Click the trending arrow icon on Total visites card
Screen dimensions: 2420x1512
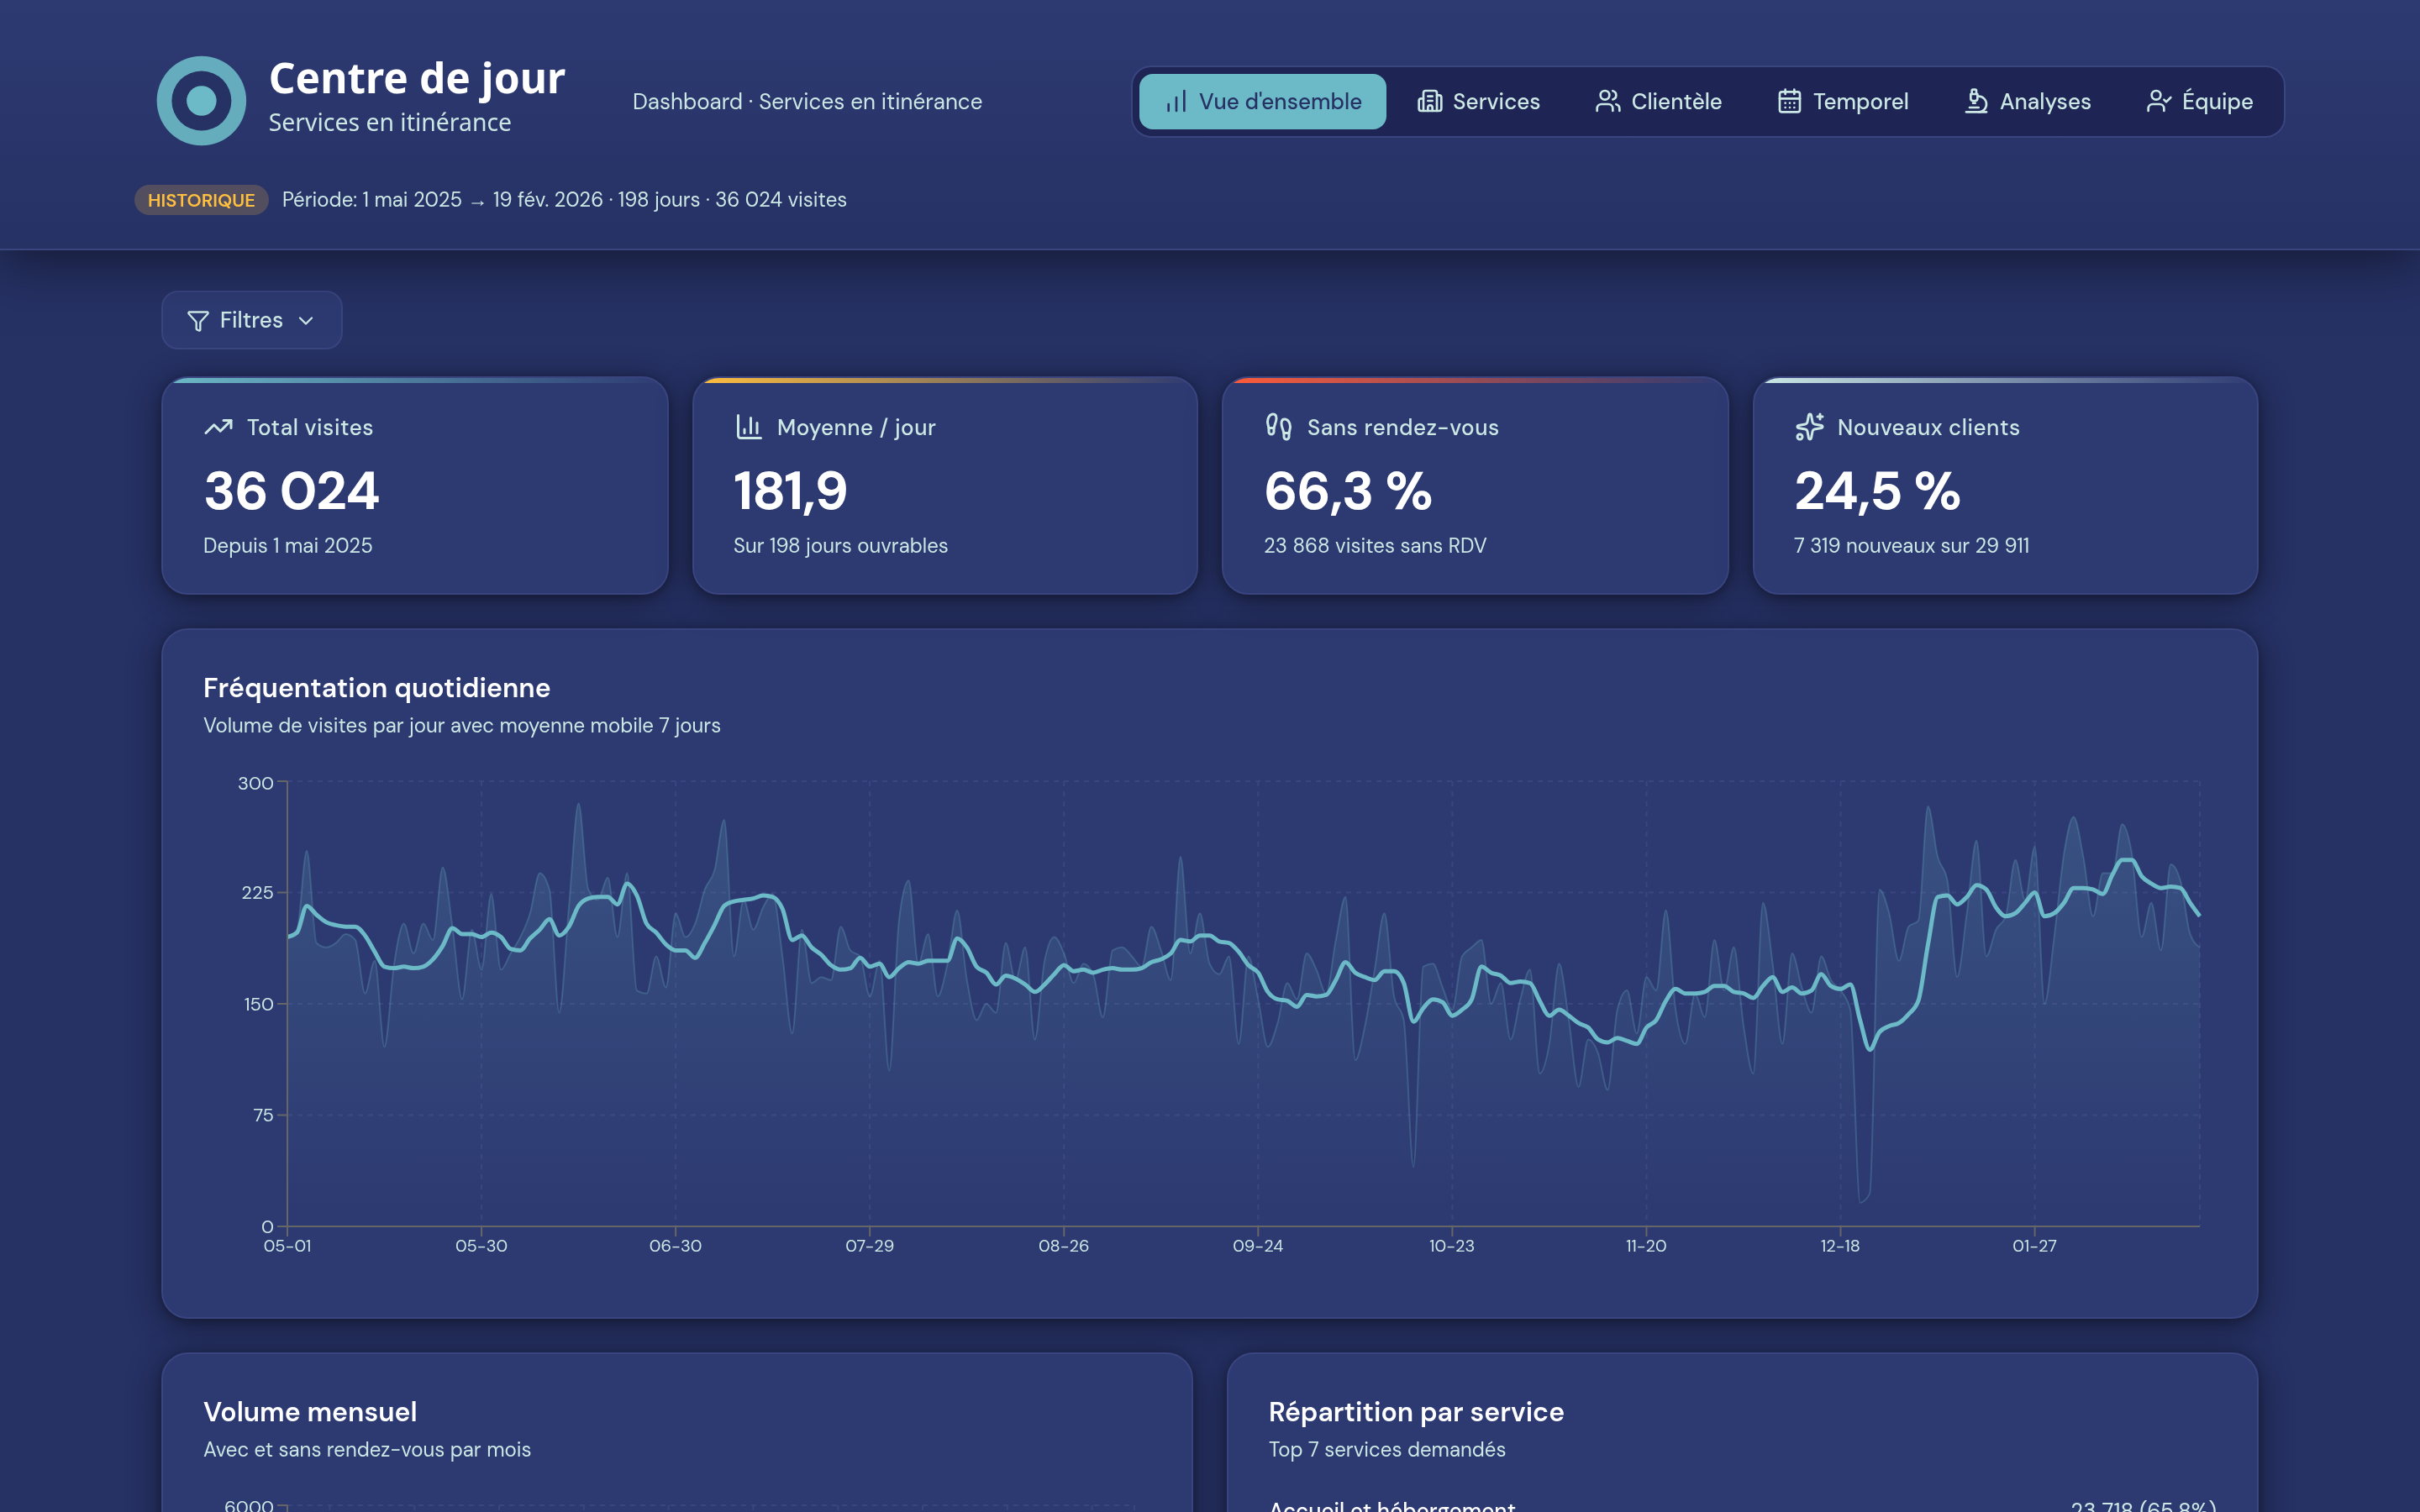pyautogui.click(x=218, y=427)
